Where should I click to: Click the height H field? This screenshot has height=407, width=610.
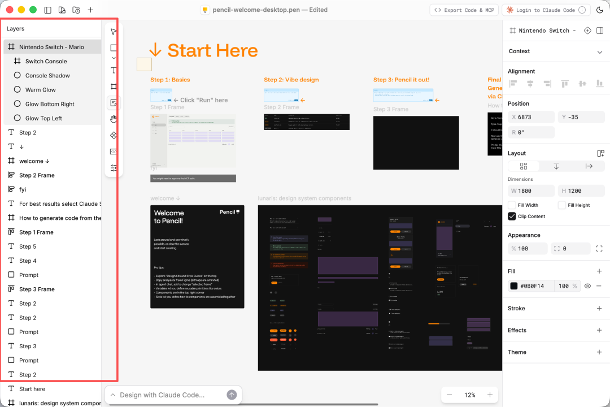point(582,191)
